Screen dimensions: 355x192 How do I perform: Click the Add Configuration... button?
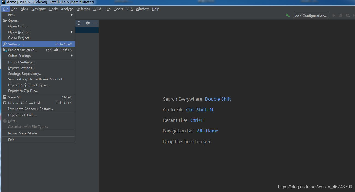[x=311, y=16]
